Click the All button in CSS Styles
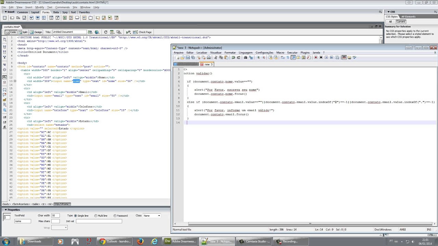 click(x=390, y=22)
